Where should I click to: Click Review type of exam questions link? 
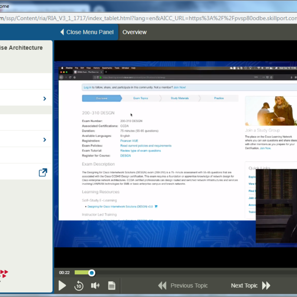click(141, 151)
